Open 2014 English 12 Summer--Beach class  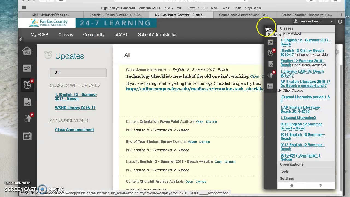[302, 137]
